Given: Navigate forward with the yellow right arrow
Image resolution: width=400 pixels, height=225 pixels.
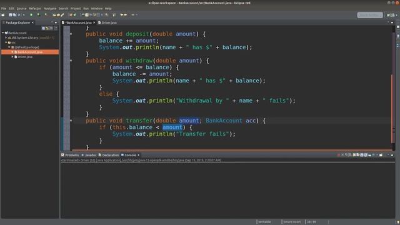Looking at the screenshot, I should tap(126, 15).
